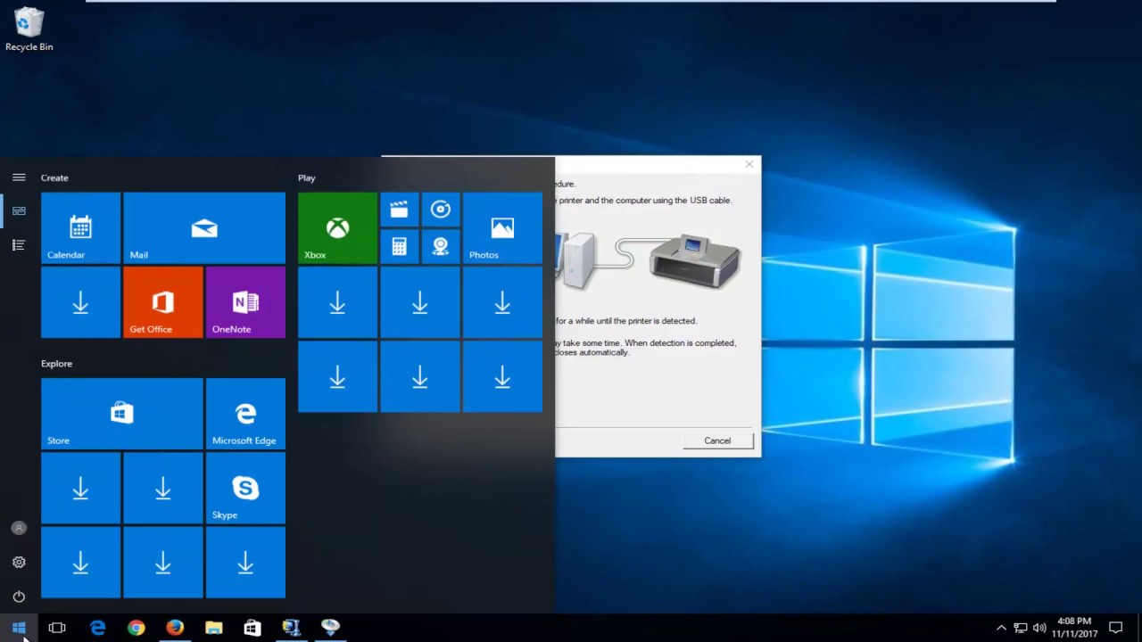
Task: Open the Recycle Bin desktop icon
Action: [29, 29]
